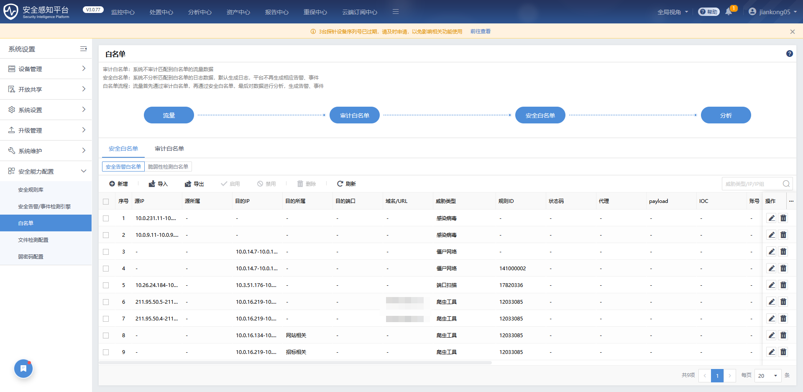
Task: Collapse 安全能力配置 sidebar group
Action: [46, 171]
